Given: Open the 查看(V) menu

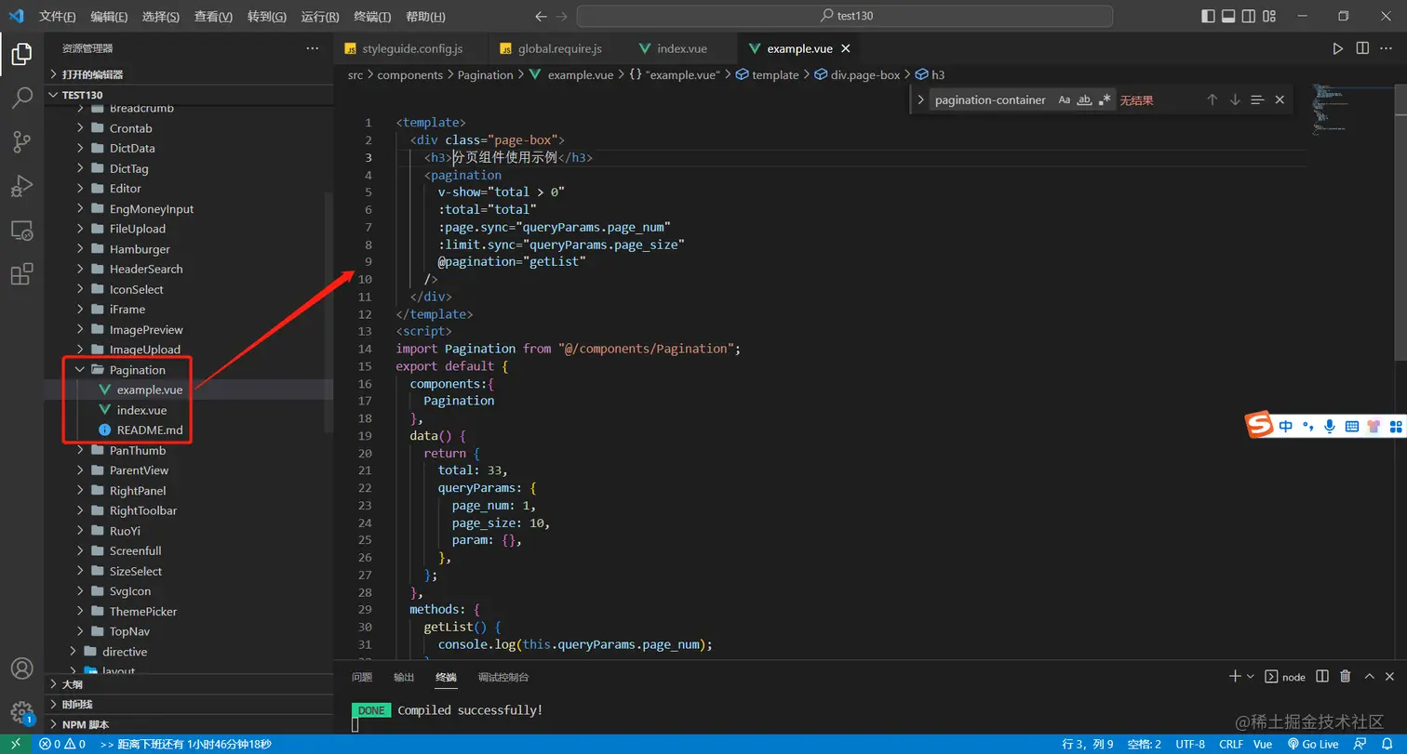Looking at the screenshot, I should [x=214, y=17].
